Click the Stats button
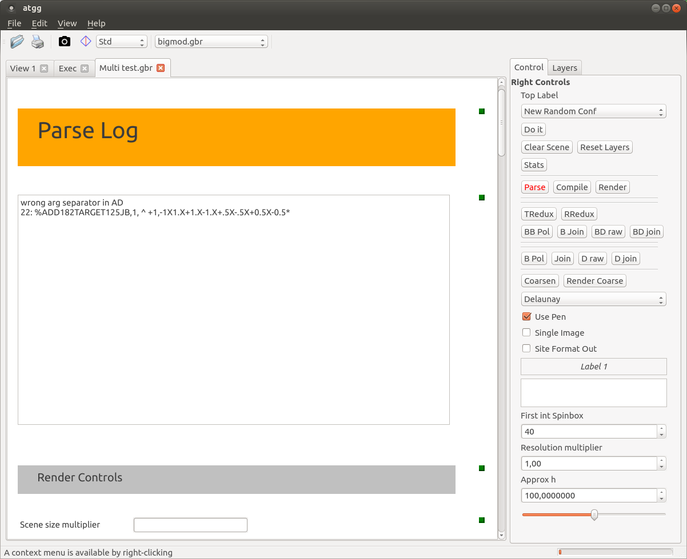687x559 pixels. pos(534,165)
